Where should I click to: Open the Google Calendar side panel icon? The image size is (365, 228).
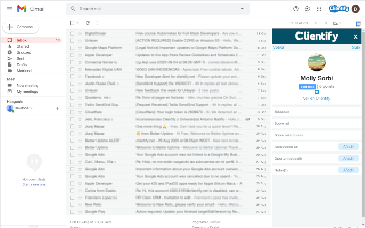(358, 24)
